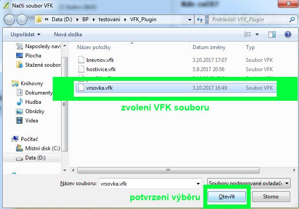Click date 5.9.2017 20:56 of hostivice.vfk

pyautogui.click(x=208, y=69)
